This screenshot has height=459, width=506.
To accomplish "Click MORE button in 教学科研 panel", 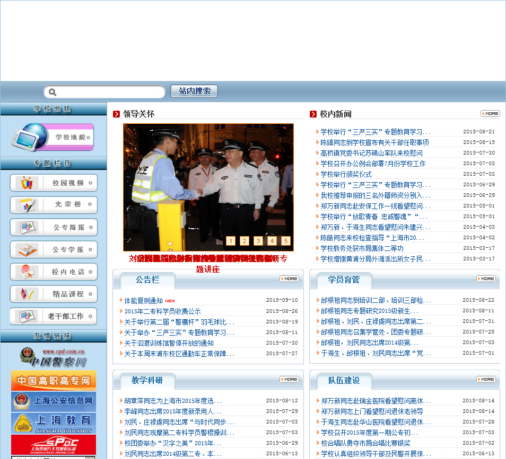I will [x=290, y=380].
